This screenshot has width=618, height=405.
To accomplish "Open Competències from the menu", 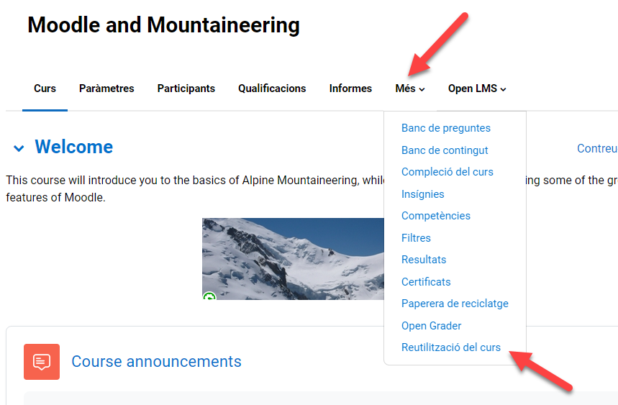I will (x=436, y=216).
